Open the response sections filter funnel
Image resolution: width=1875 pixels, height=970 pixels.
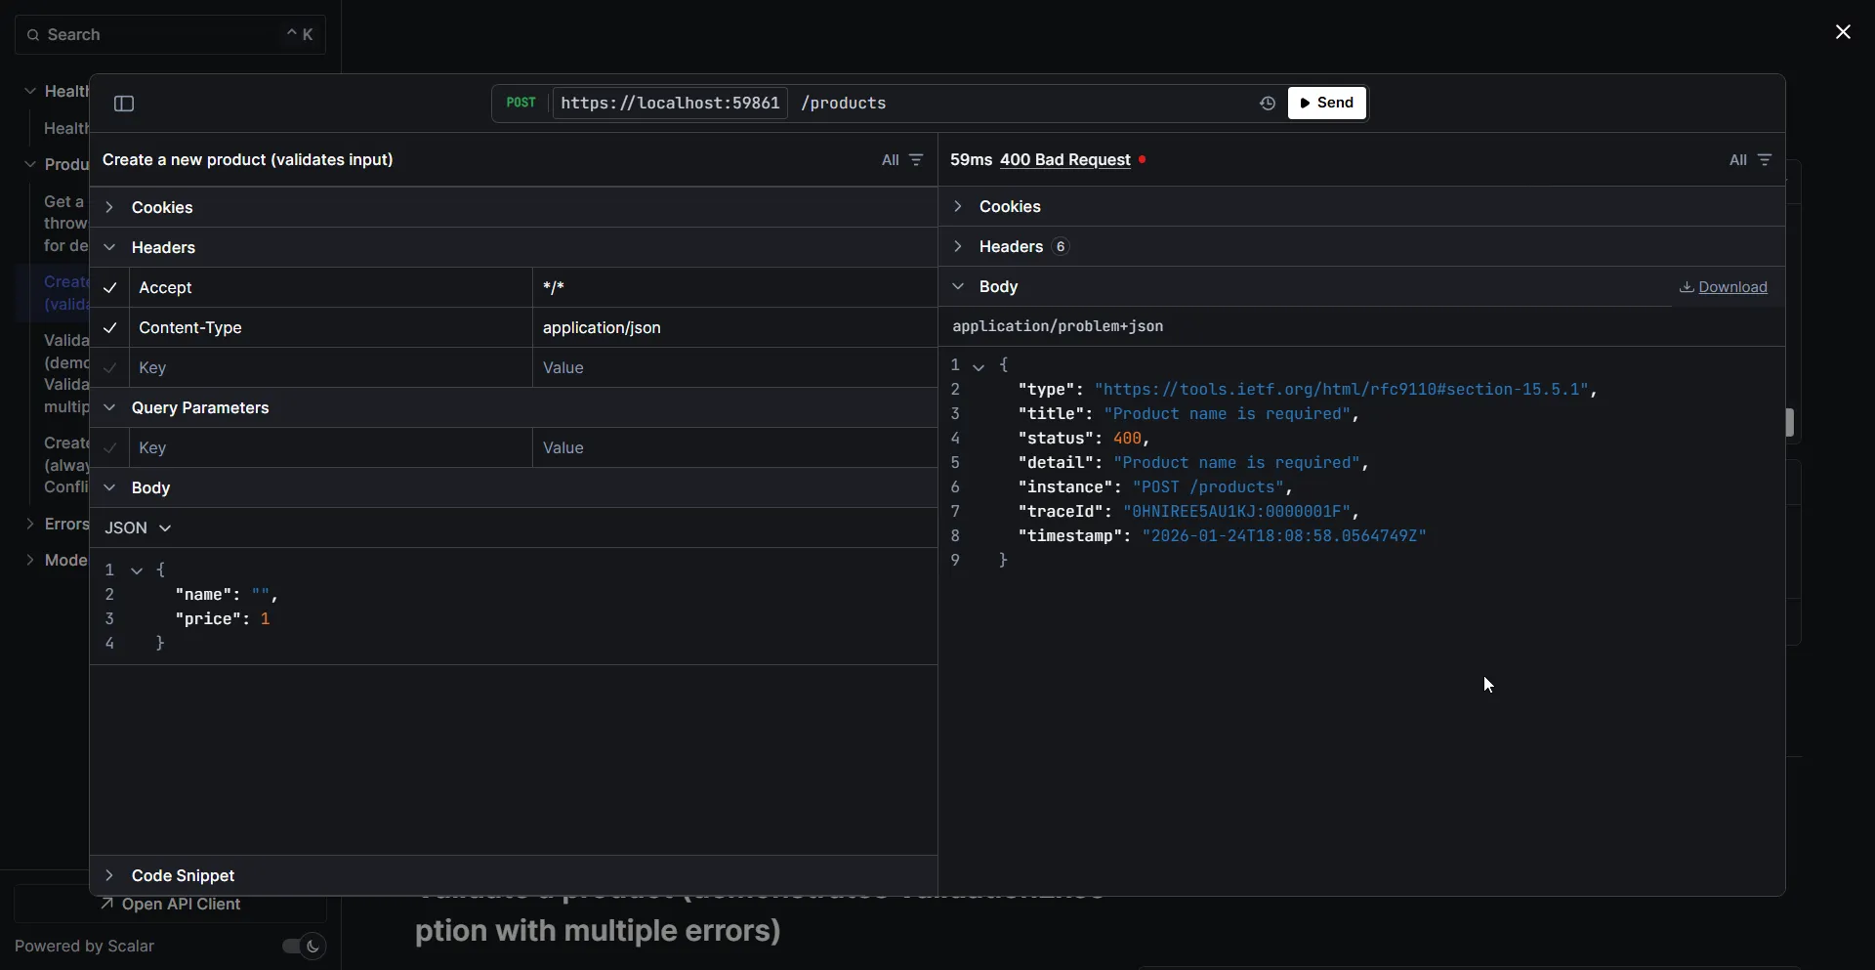coord(1767,160)
